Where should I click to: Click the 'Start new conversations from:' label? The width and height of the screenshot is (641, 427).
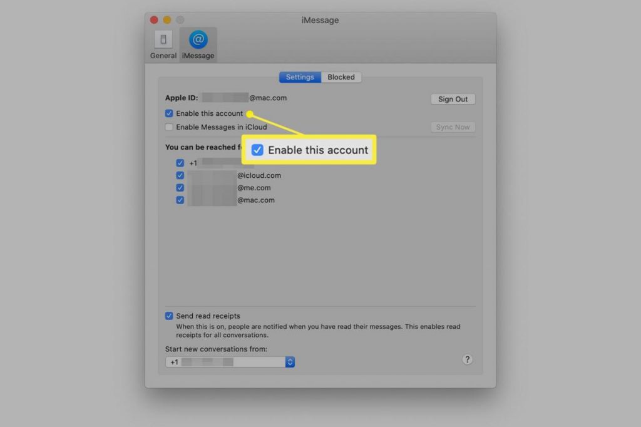(216, 349)
